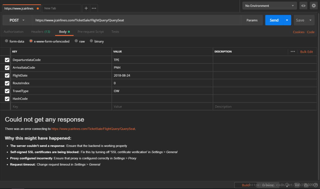Click the DepartureIataCode key cell
The height and width of the screenshot is (189, 320).
click(61, 60)
